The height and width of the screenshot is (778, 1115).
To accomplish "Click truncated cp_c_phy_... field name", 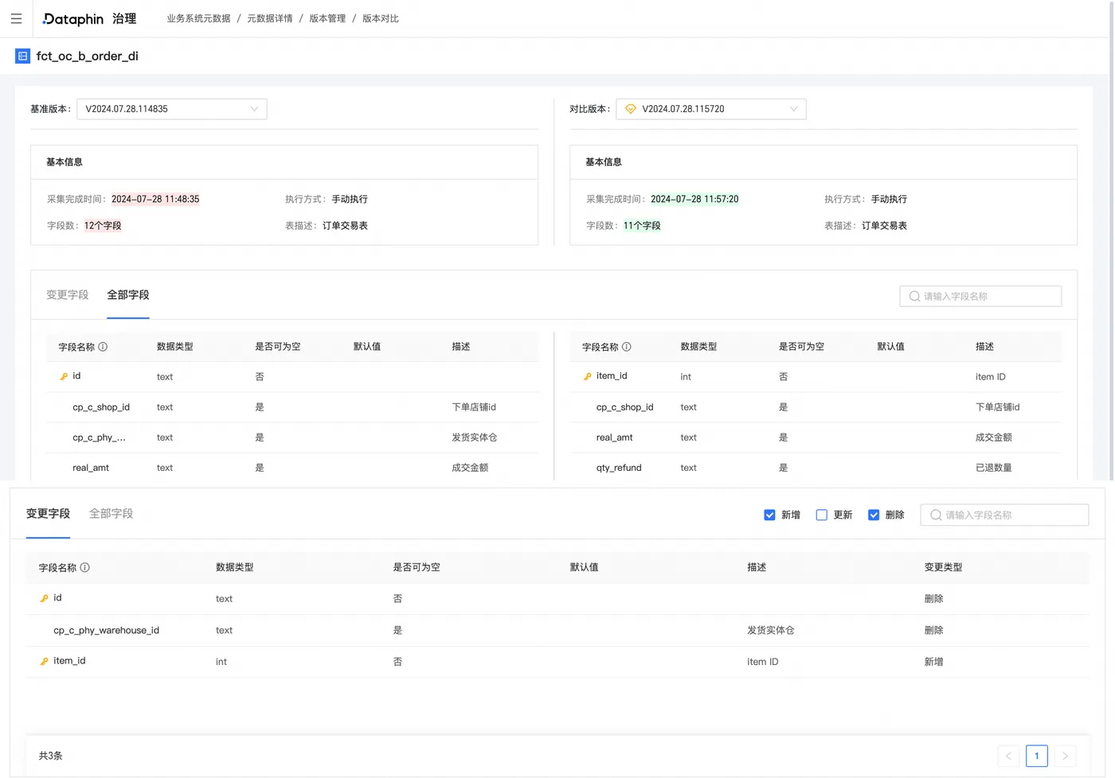I will pos(99,438).
